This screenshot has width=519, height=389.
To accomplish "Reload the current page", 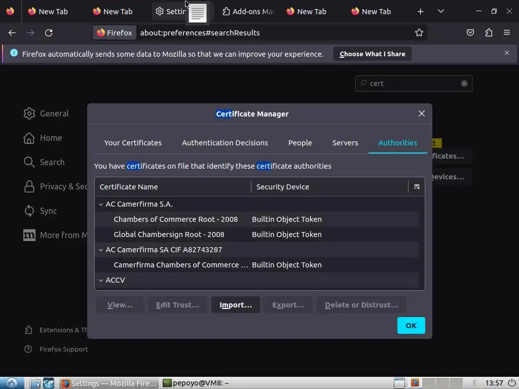I will [x=49, y=33].
